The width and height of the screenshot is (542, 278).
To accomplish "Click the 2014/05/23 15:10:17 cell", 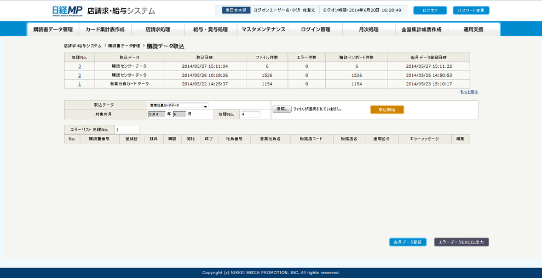I will click(x=429, y=84).
